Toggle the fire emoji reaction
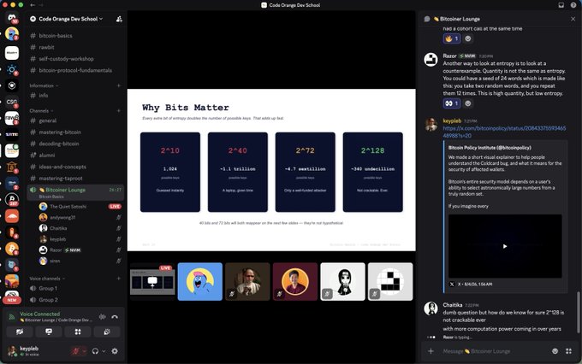 click(x=452, y=38)
